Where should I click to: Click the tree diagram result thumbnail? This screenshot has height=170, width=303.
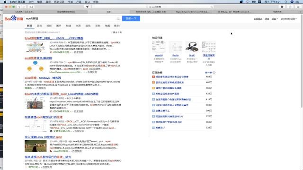36,67
